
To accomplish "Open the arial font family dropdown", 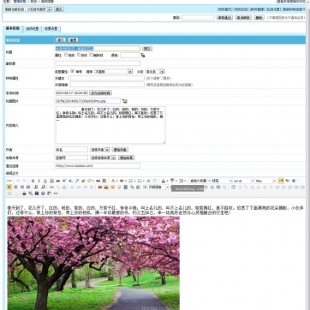I will [243, 181].
